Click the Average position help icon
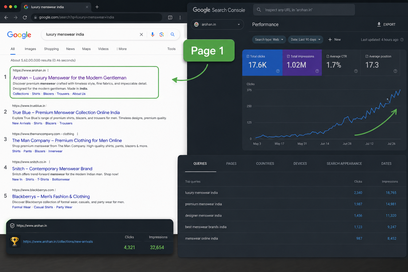 click(x=395, y=71)
